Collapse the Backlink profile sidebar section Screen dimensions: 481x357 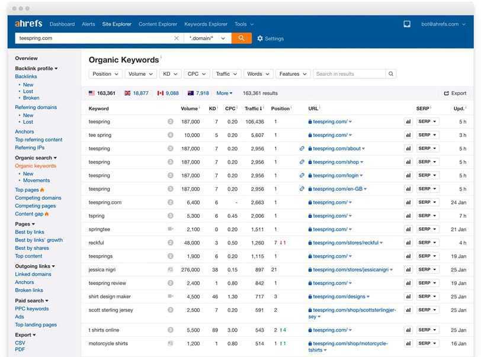(36, 69)
